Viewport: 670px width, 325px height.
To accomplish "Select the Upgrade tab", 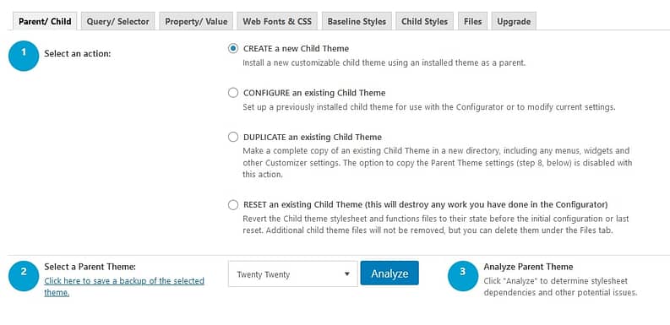I will point(514,21).
